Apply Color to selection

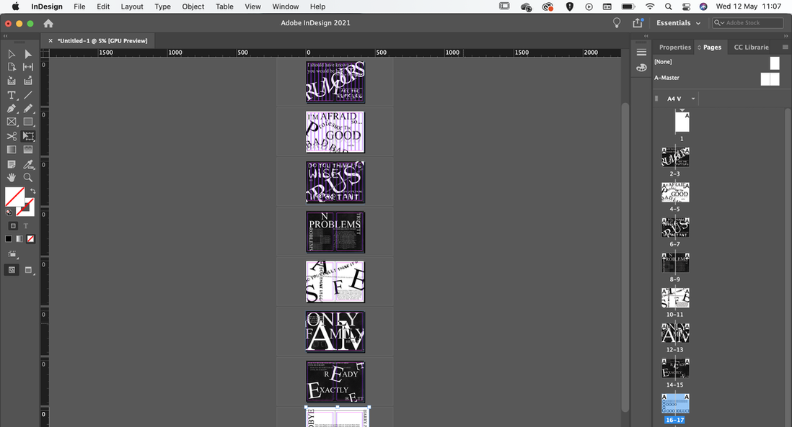(x=9, y=239)
